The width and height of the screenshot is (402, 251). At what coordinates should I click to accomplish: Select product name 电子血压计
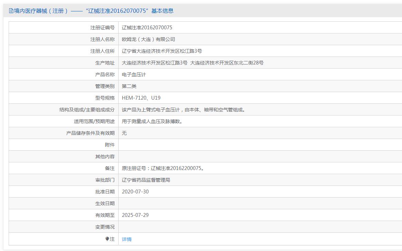134,74
